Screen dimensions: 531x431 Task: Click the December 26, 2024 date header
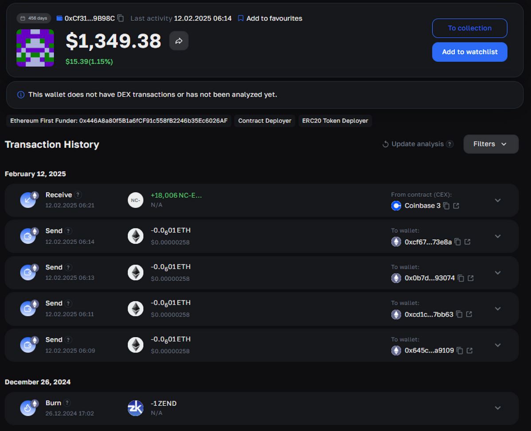coord(38,382)
